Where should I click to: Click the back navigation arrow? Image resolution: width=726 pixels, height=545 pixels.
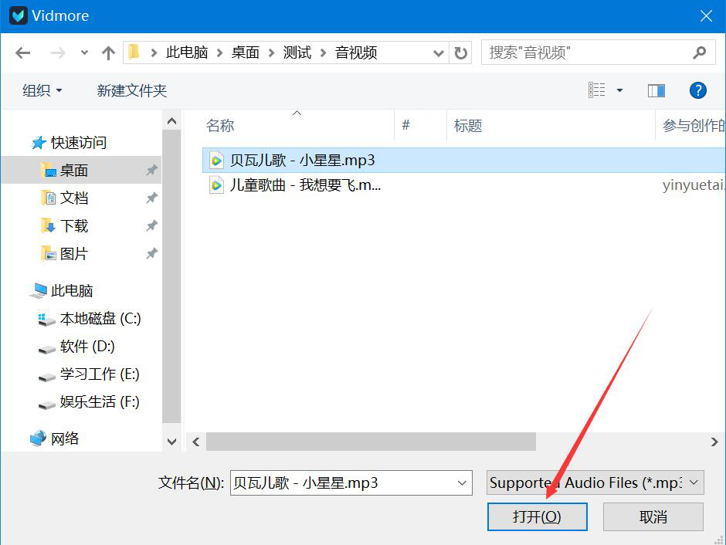pyautogui.click(x=22, y=52)
